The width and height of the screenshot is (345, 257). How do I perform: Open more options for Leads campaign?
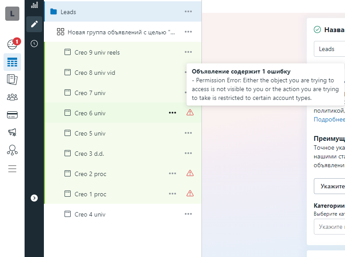point(188,11)
